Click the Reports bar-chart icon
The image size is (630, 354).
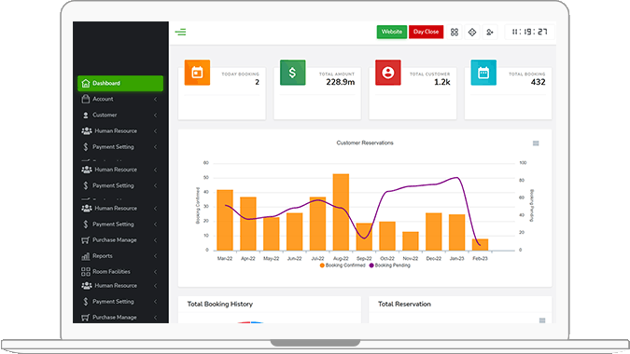pyautogui.click(x=86, y=256)
